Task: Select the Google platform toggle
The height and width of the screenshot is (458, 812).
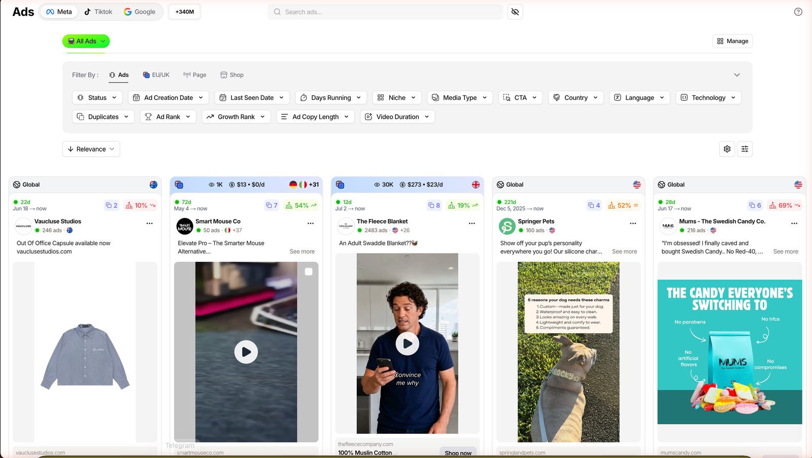Action: (140, 12)
